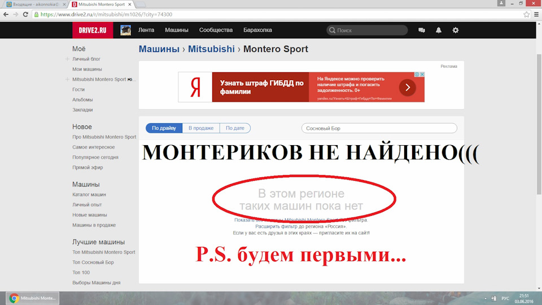Open Топ Mitsubishi Montero Sport link
The width and height of the screenshot is (542, 305).
click(104, 252)
